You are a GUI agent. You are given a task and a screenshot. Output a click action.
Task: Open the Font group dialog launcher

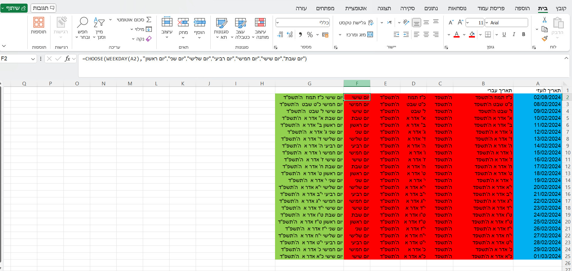(x=446, y=47)
